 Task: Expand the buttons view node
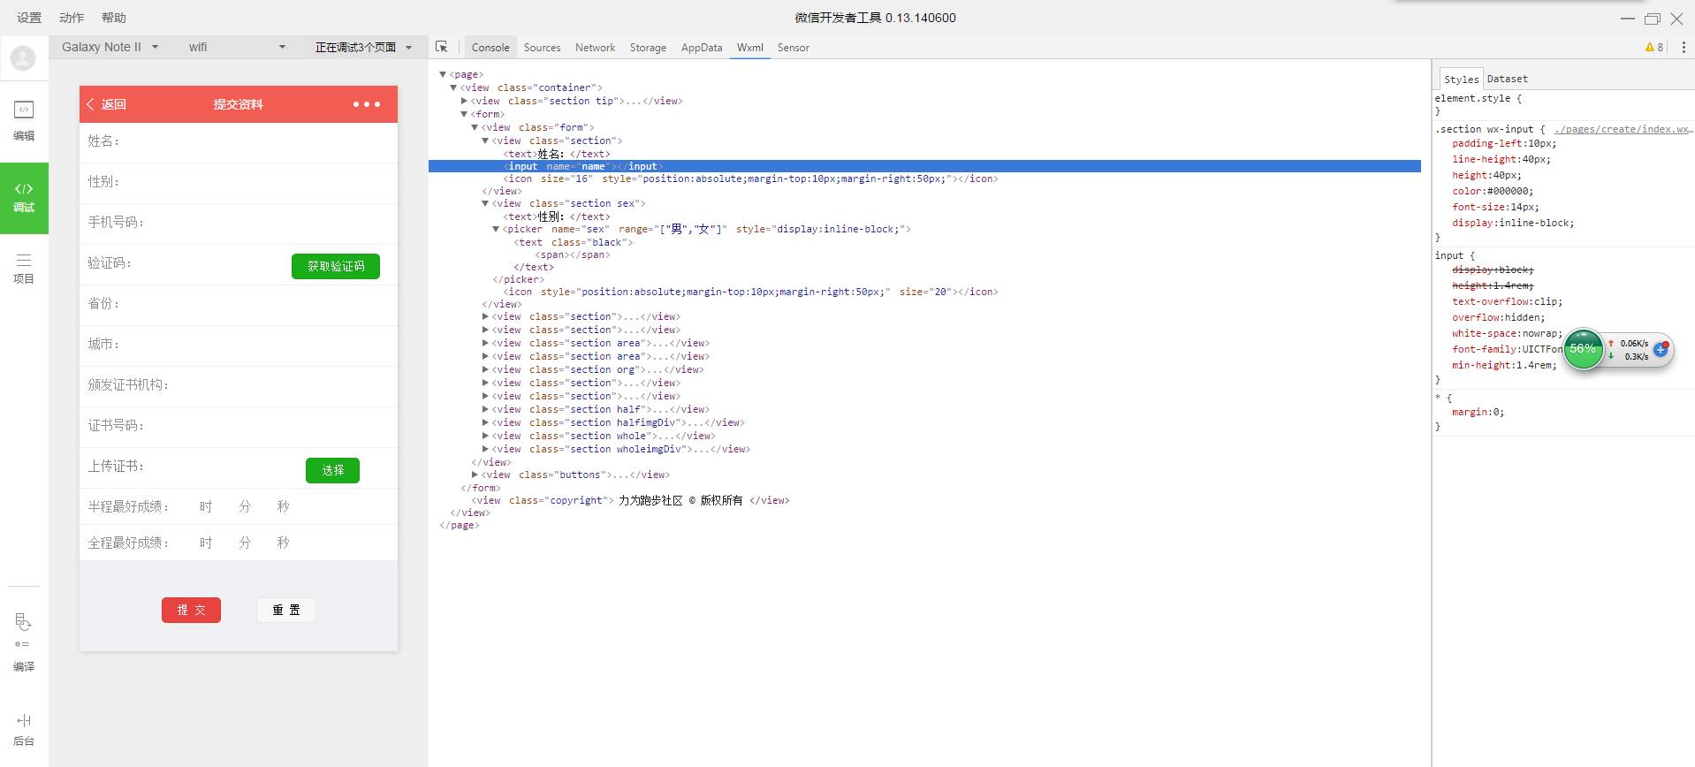(x=475, y=475)
